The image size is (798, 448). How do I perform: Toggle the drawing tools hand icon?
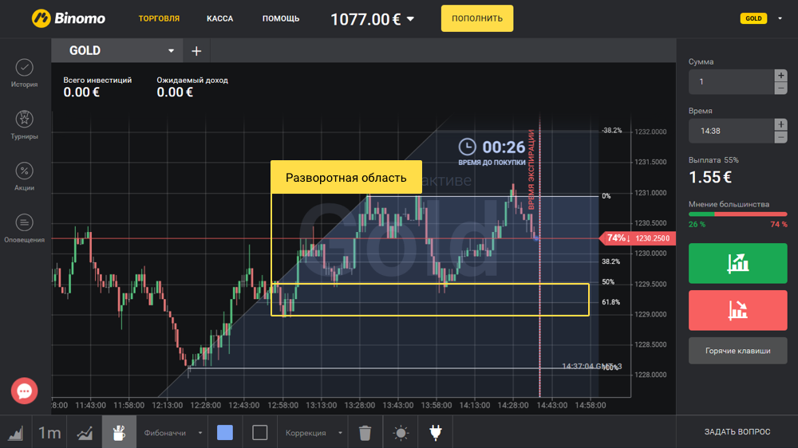pos(119,432)
